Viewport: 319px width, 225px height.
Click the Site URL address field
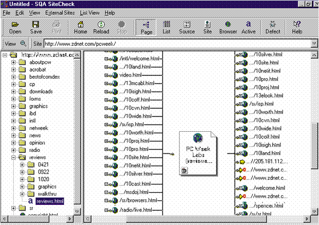tap(175, 44)
